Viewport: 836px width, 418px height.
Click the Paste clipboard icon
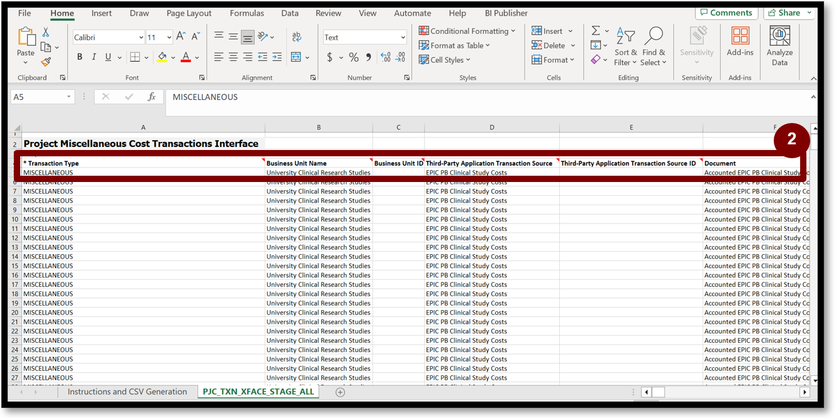click(26, 37)
